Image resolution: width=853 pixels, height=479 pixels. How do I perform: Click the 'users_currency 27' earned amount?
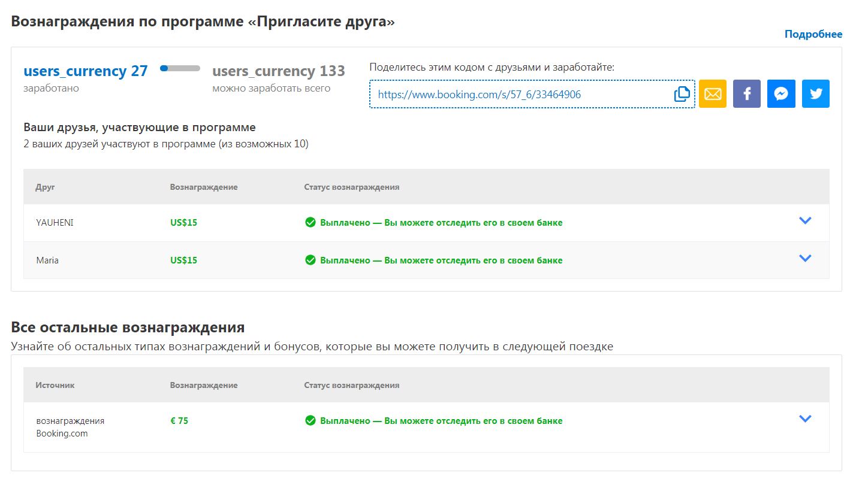click(x=86, y=71)
